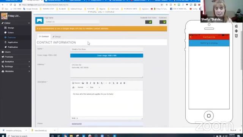The width and height of the screenshot is (243, 137).
Task: Open the Windows Start menu
Action: [3, 136]
